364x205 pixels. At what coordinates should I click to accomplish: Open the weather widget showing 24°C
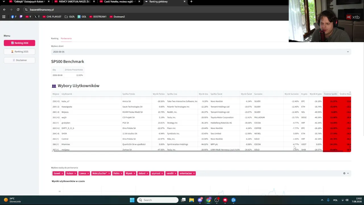tap(13, 200)
